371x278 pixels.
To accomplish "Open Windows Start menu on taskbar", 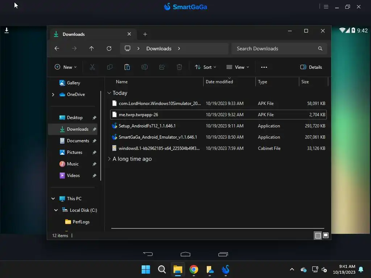I will [146, 269].
